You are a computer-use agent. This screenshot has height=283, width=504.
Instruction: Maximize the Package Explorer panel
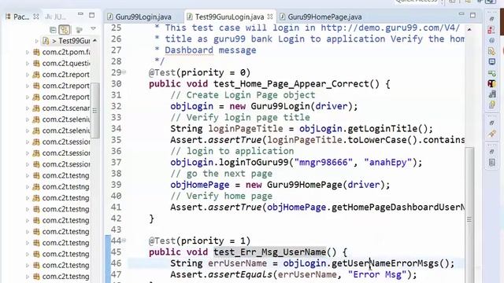click(x=92, y=15)
